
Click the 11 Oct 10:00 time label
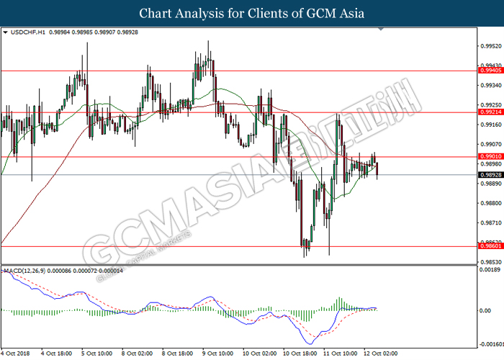point(340,354)
